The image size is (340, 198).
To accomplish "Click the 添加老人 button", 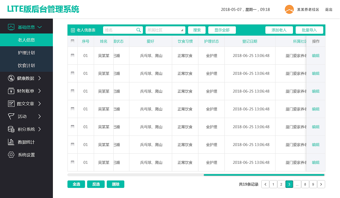I will (279, 30).
